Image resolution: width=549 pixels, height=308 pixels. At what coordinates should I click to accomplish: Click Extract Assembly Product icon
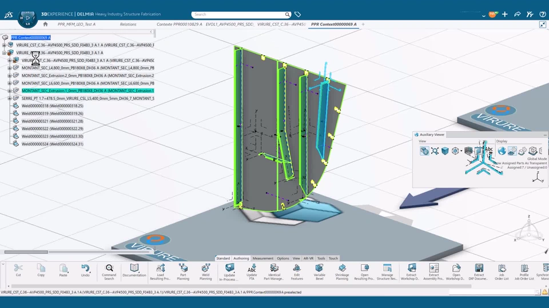click(434, 268)
